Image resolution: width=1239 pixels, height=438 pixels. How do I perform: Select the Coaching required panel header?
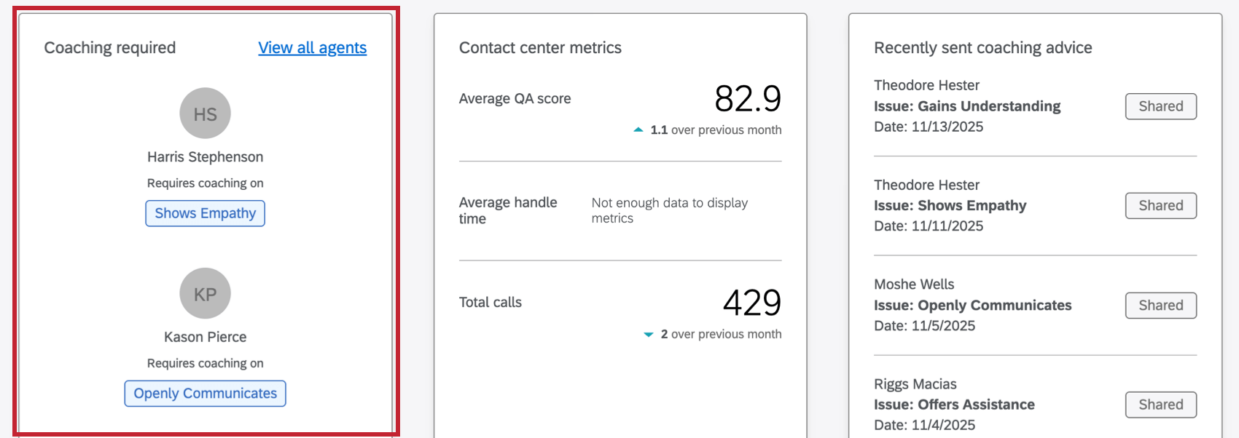coord(110,47)
